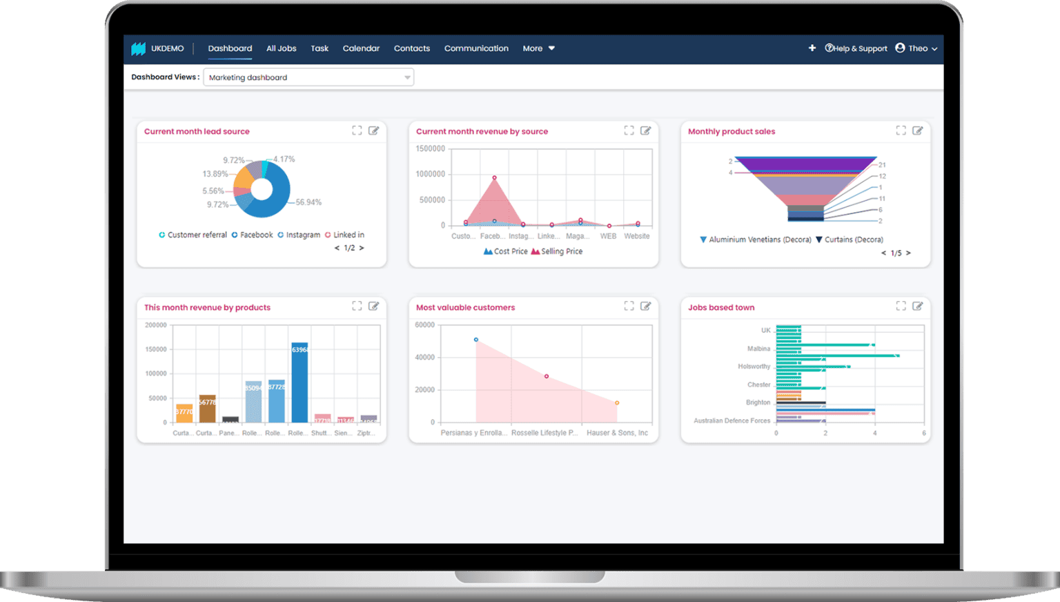The image size is (1060, 602).
Task: Toggle the Selling Price legend entry
Action: (x=556, y=251)
